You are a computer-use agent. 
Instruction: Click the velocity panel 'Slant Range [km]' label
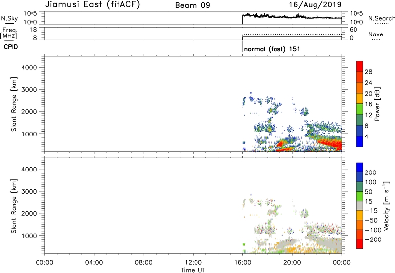[14, 205]
